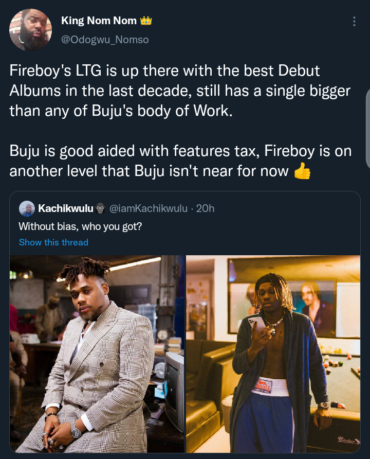This screenshot has height=459, width=370.
Task: Click the scrollbar handle on the right edge
Action: click(x=368, y=129)
